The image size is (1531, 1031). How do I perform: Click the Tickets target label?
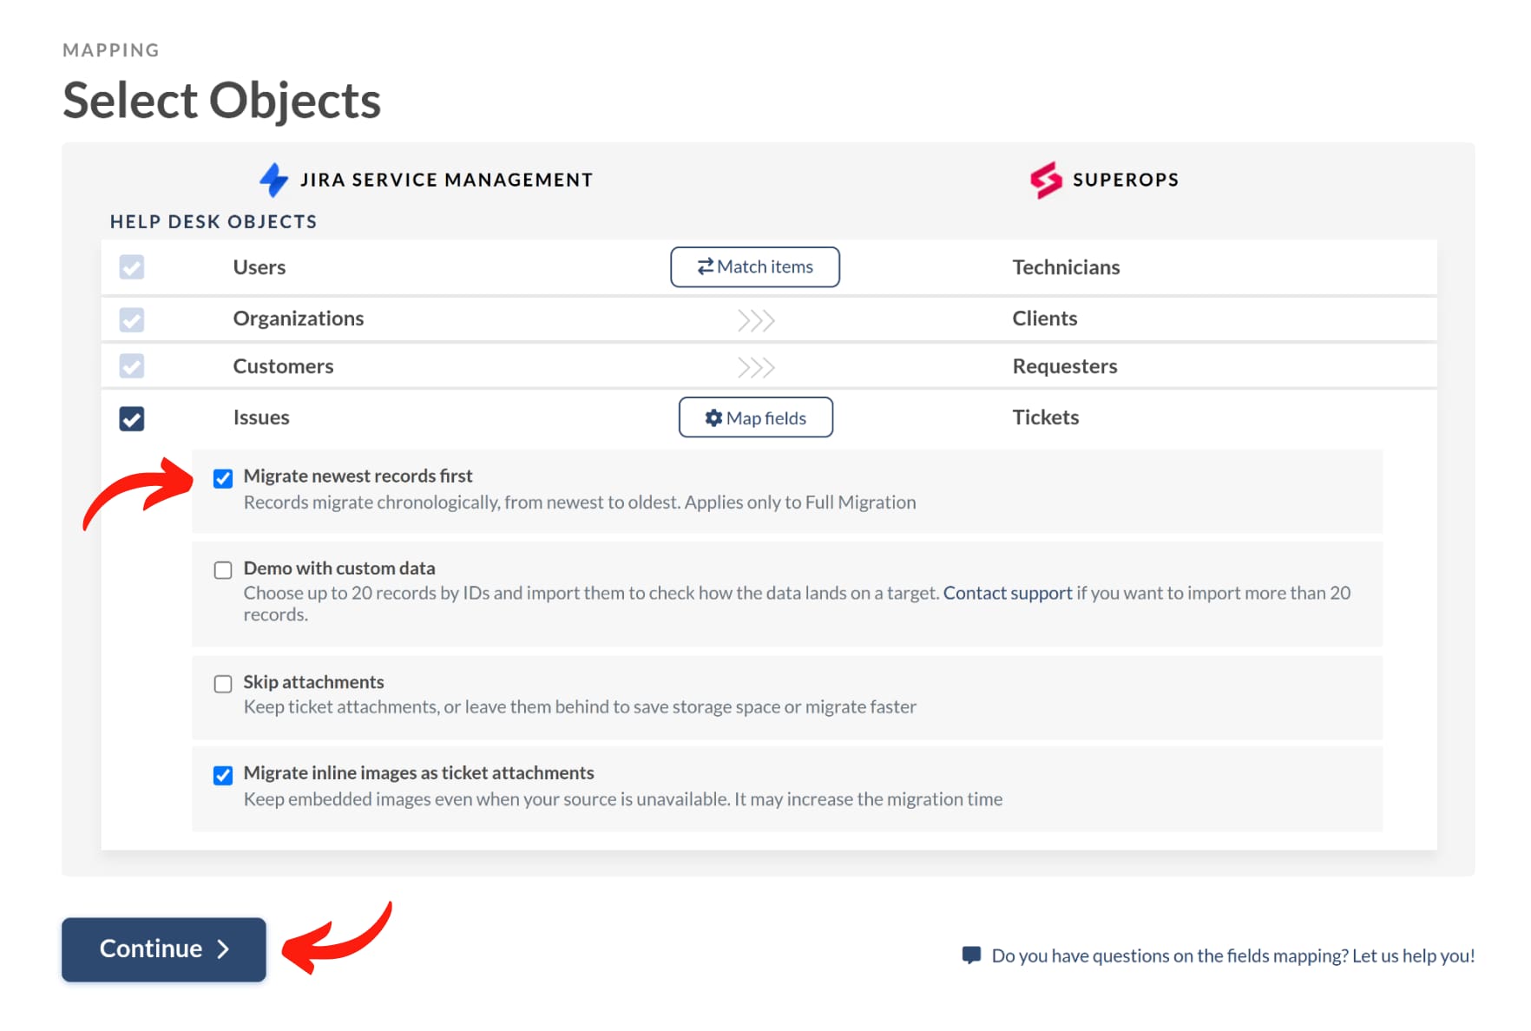(x=1046, y=417)
